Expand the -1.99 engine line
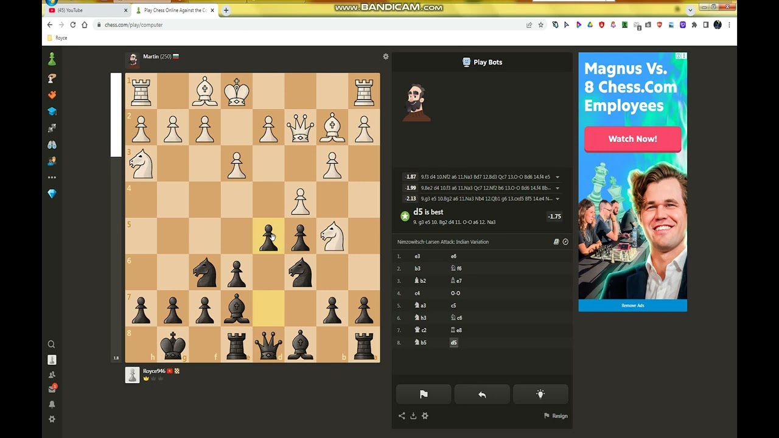Screen dimensions: 779x438 click(557, 188)
